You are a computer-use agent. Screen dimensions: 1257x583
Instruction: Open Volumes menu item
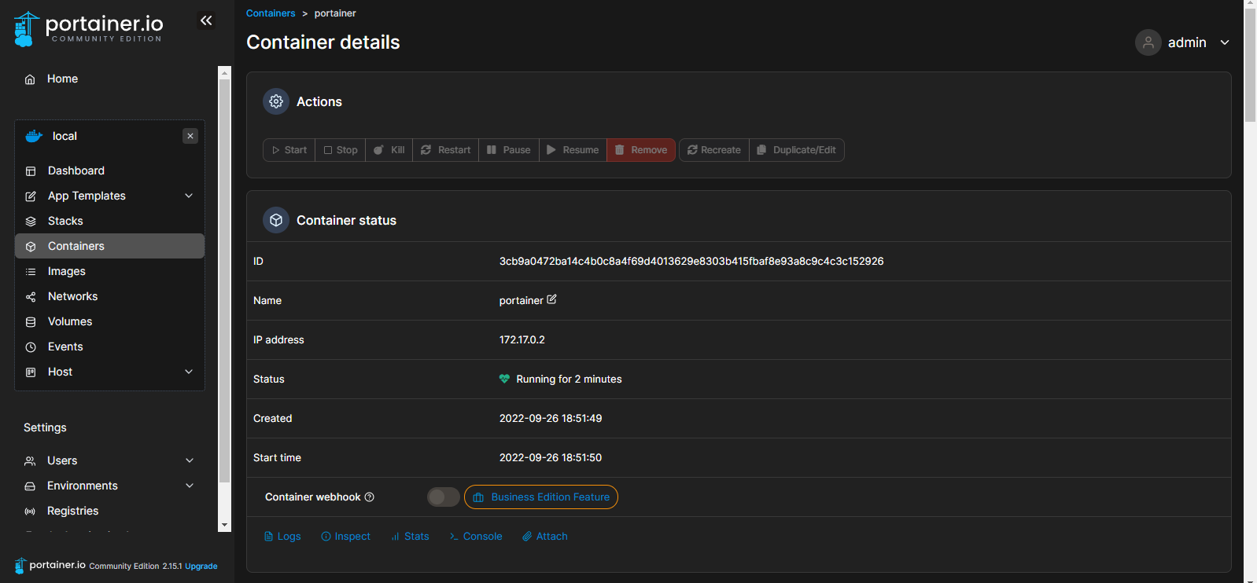pos(70,321)
